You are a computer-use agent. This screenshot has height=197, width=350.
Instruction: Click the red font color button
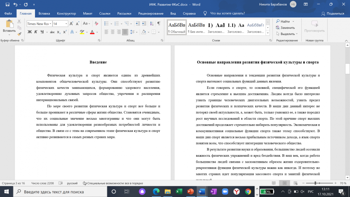[92, 32]
